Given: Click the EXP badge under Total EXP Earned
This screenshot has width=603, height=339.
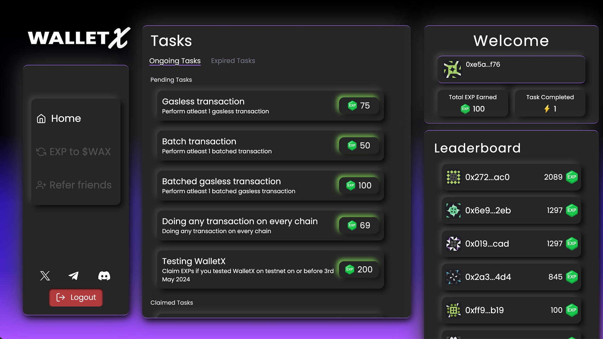Looking at the screenshot, I should click(465, 109).
